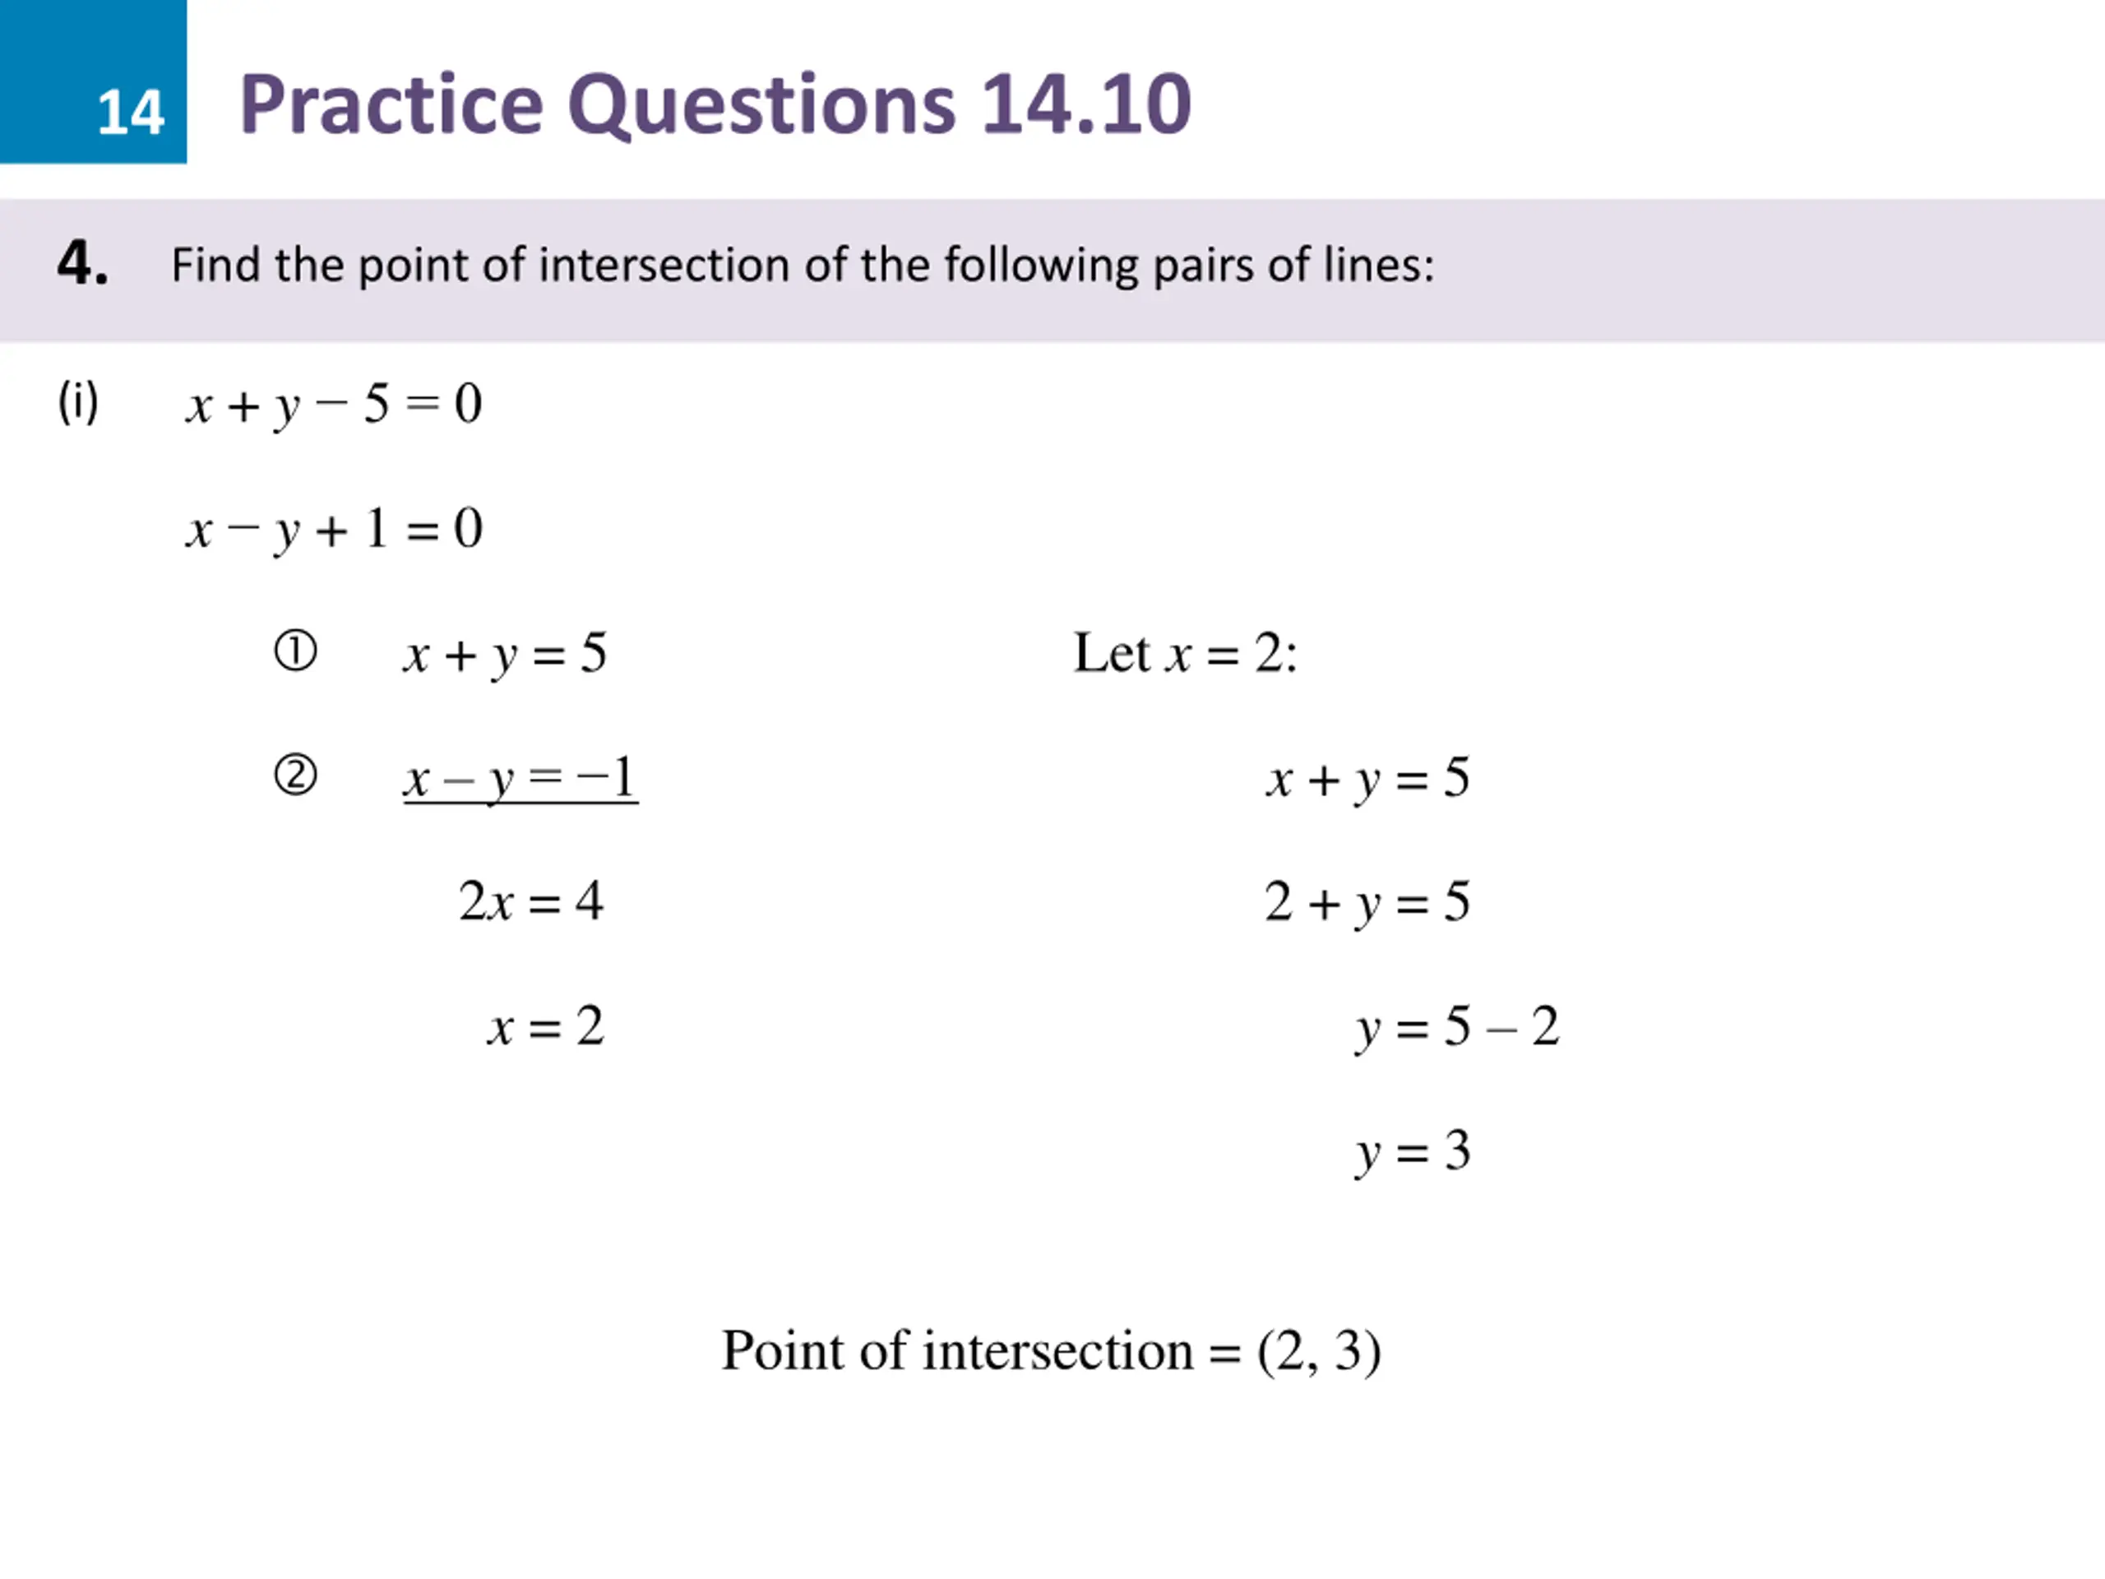Image resolution: width=2105 pixels, height=1579 pixels.
Task: Click the result y = 3
Action: tap(1413, 1151)
